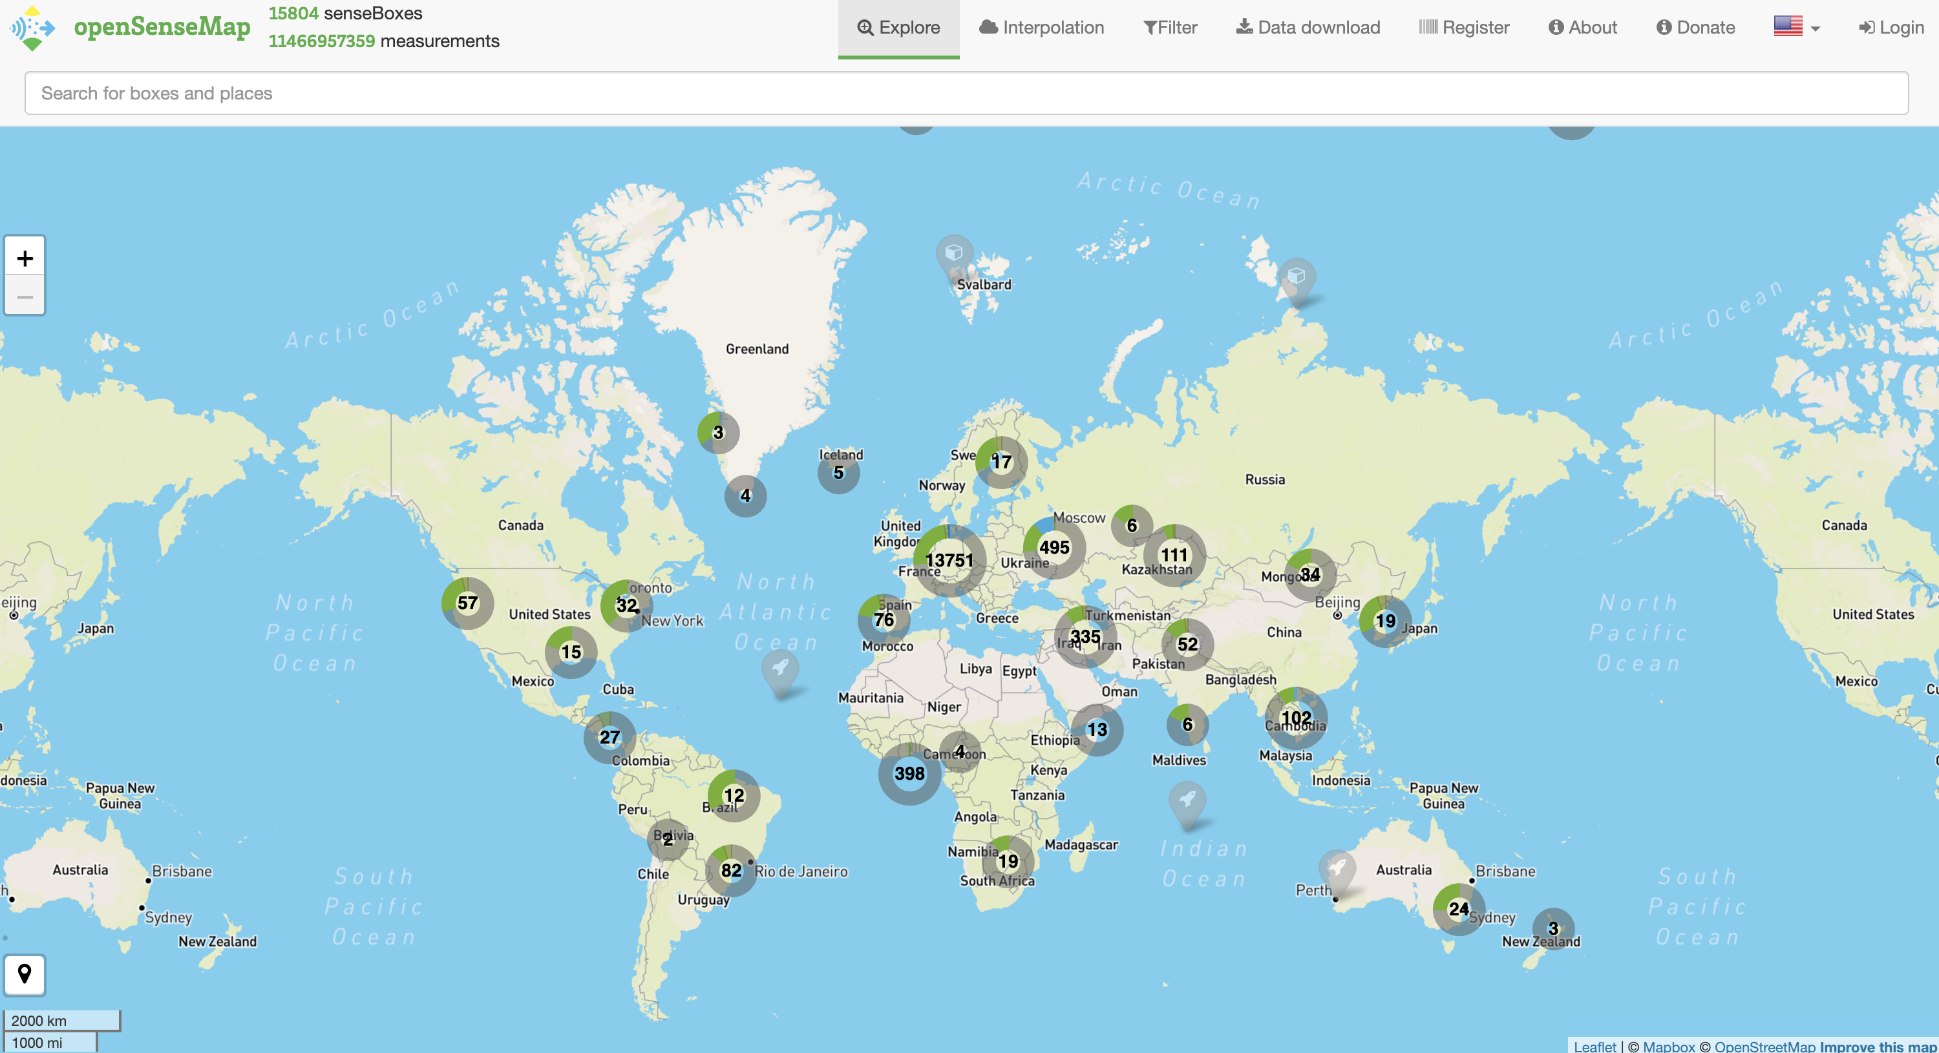Open the senseBox marker on Novaya Zemlya
The height and width of the screenshot is (1053, 1939).
coord(1296,281)
